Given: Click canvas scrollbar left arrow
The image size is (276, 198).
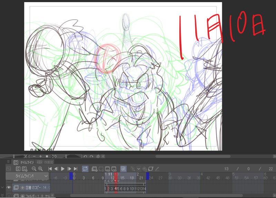Looking at the screenshot, I should (103, 156).
